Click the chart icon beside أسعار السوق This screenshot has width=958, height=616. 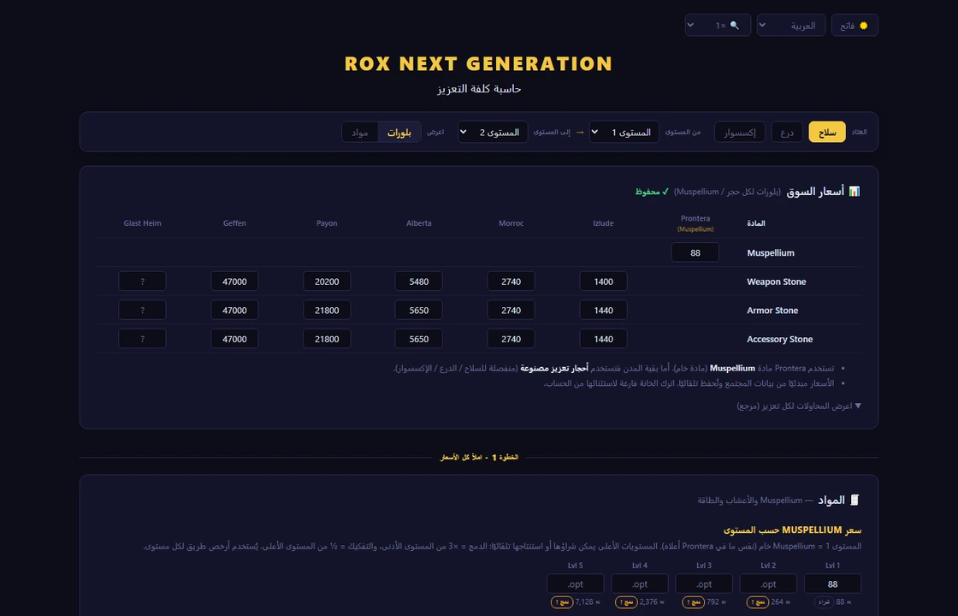pyautogui.click(x=855, y=192)
